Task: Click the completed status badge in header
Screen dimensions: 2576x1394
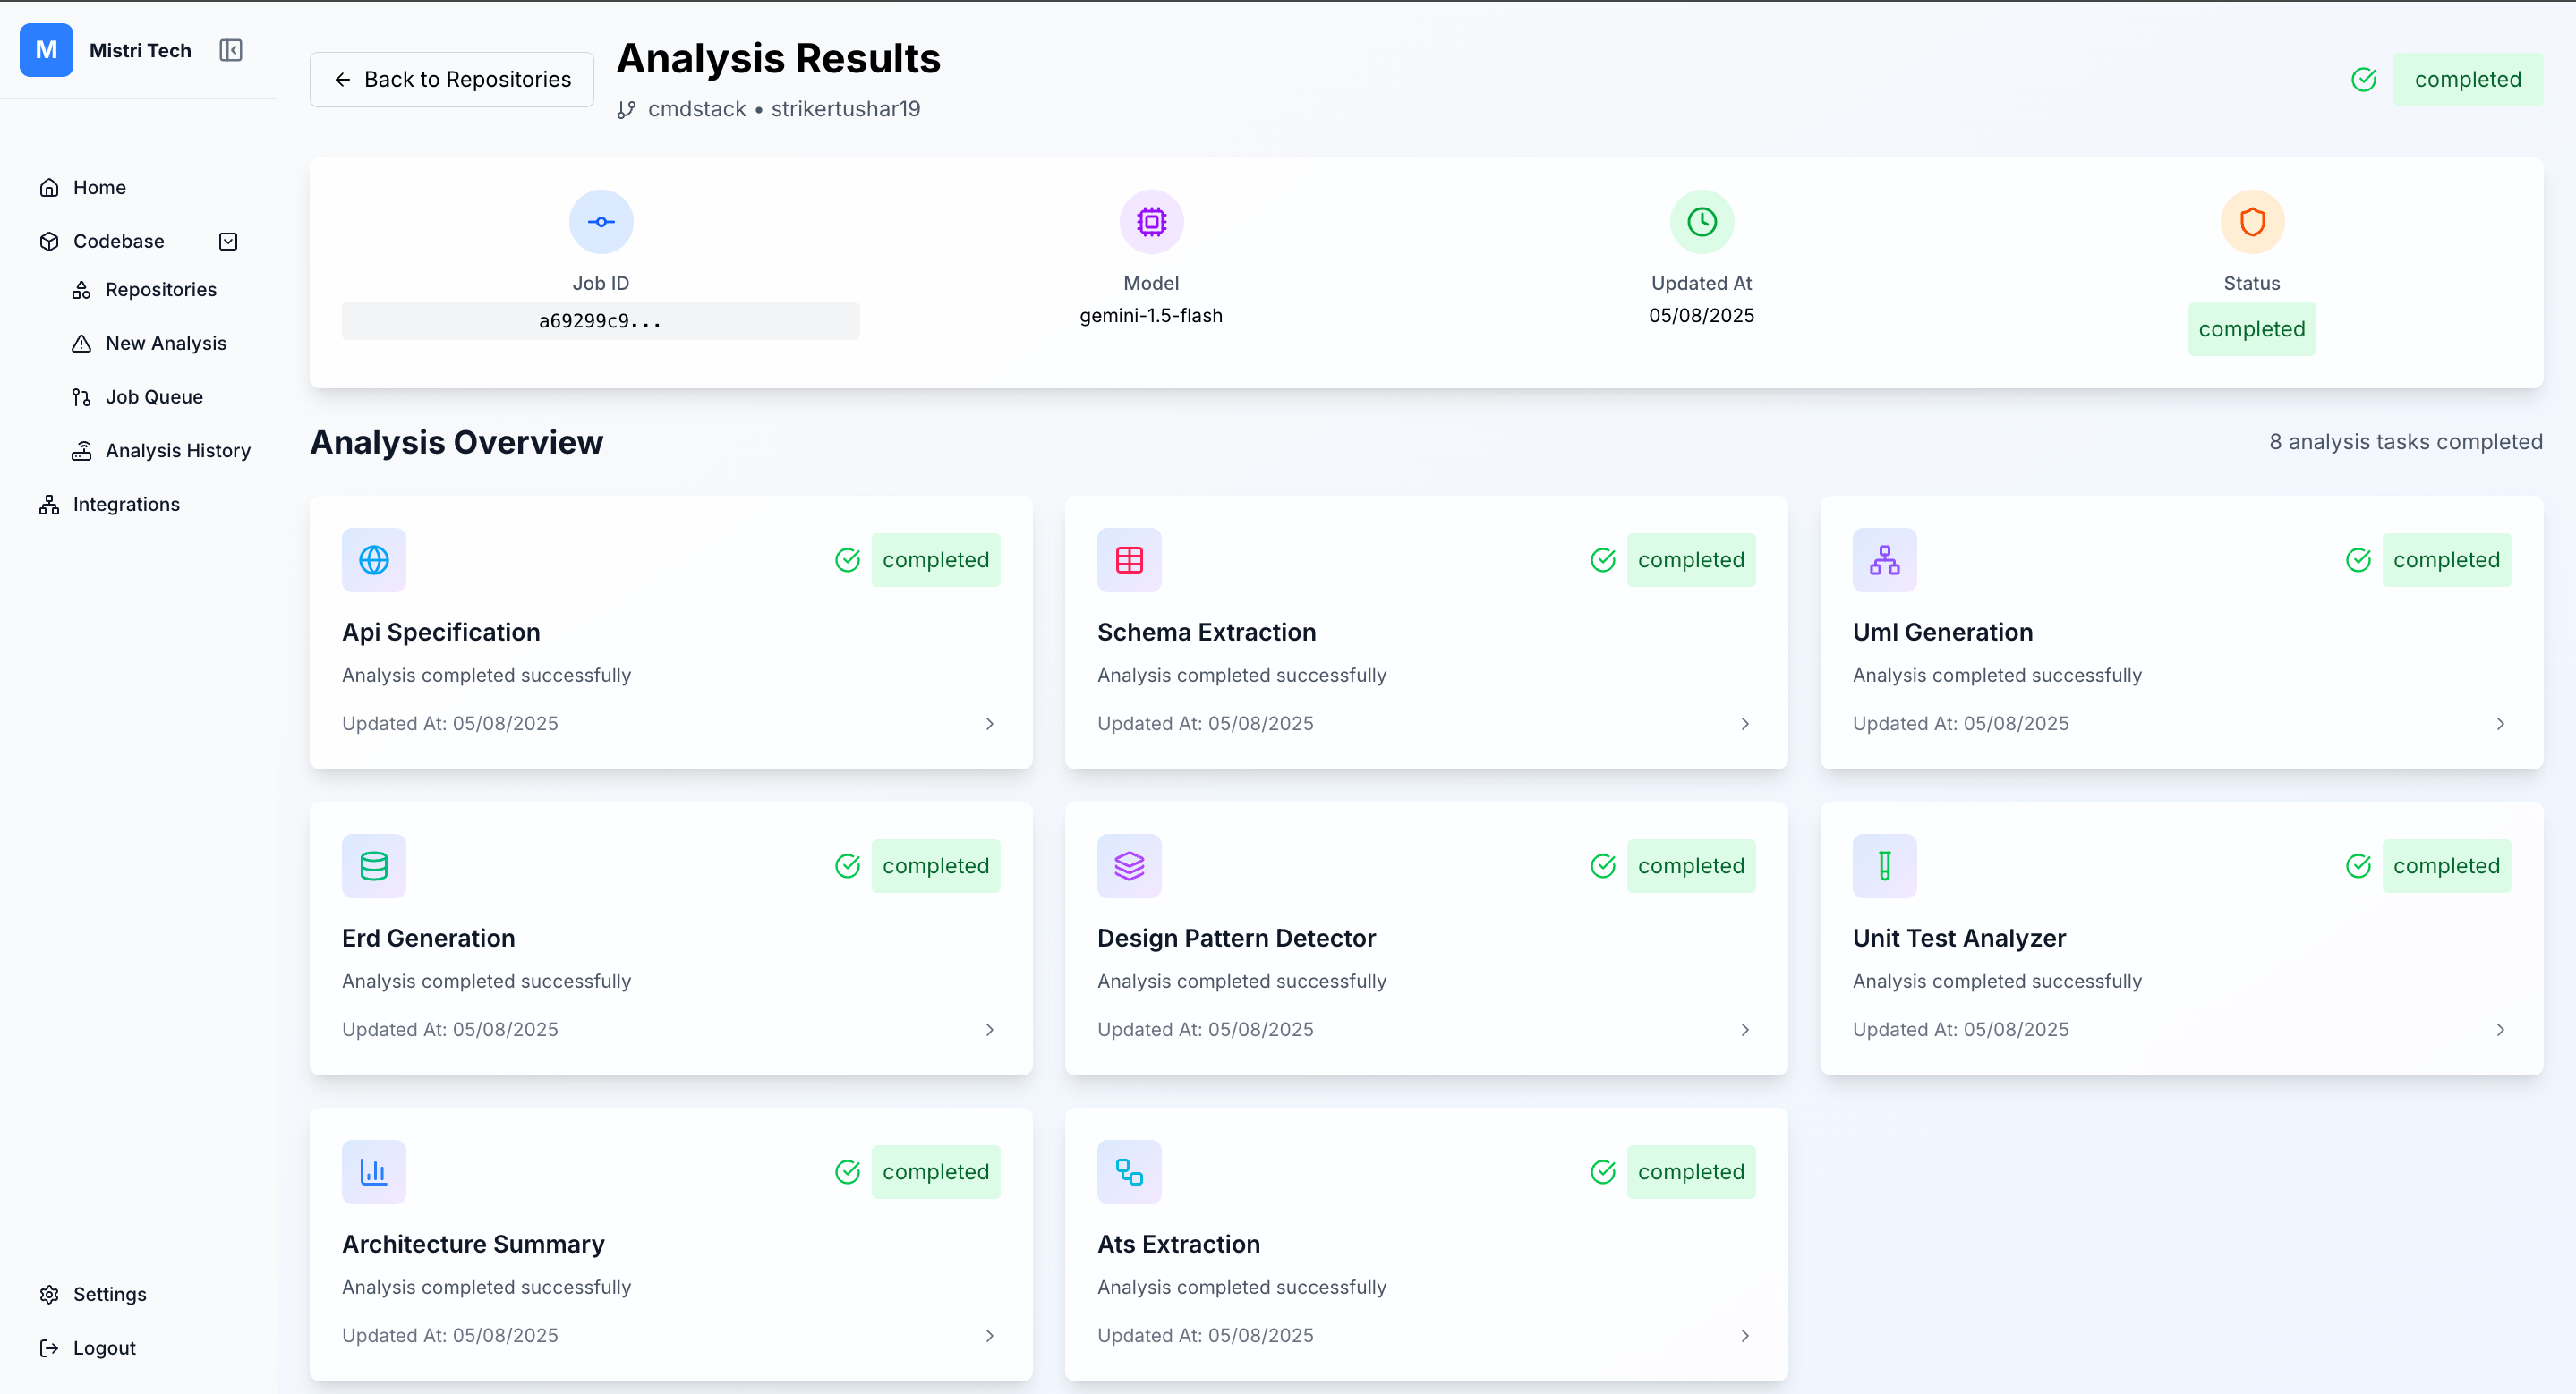Action: 2467,79
